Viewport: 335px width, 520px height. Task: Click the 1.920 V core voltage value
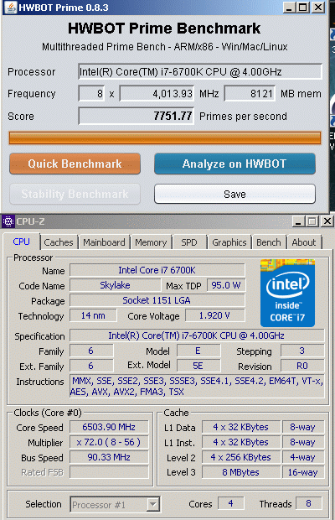pyautogui.click(x=215, y=315)
